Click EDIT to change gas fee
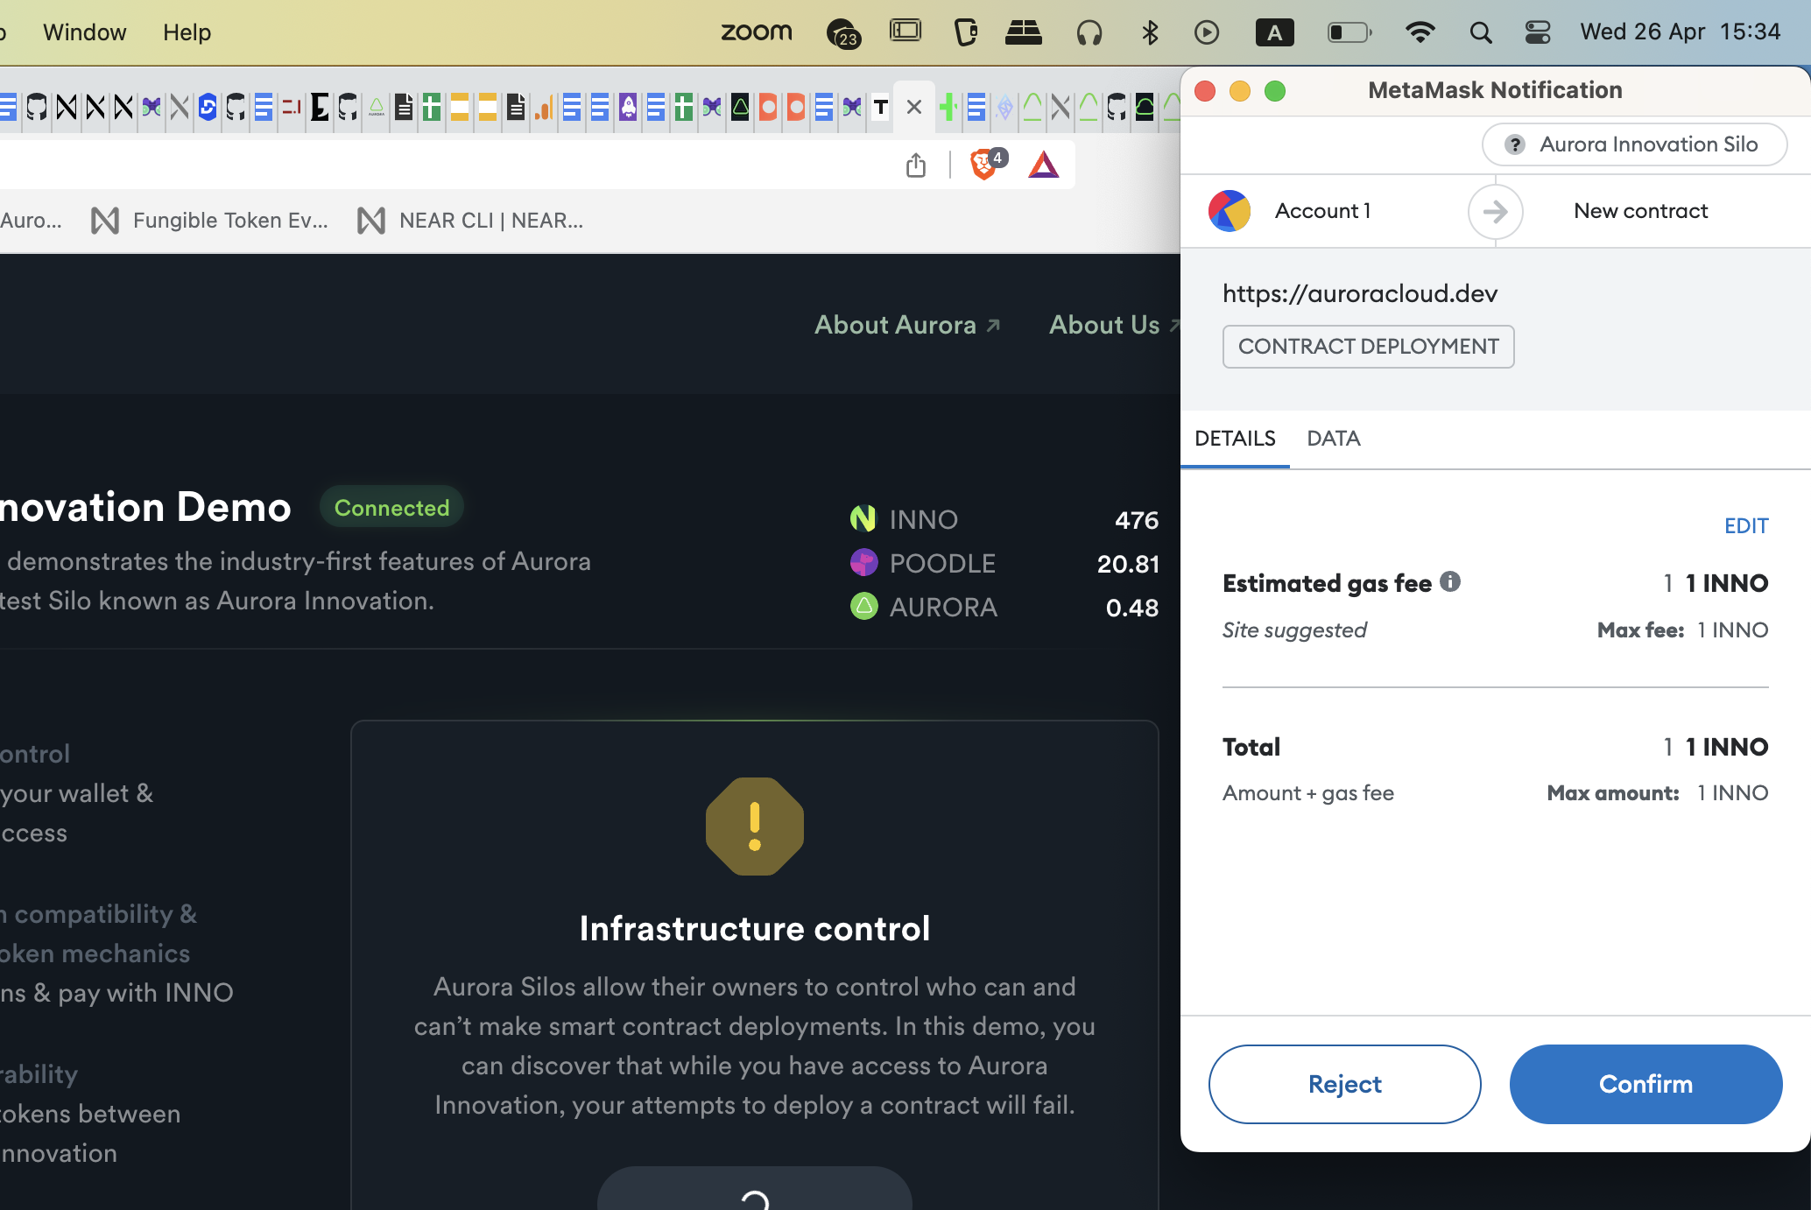 [x=1746, y=526]
